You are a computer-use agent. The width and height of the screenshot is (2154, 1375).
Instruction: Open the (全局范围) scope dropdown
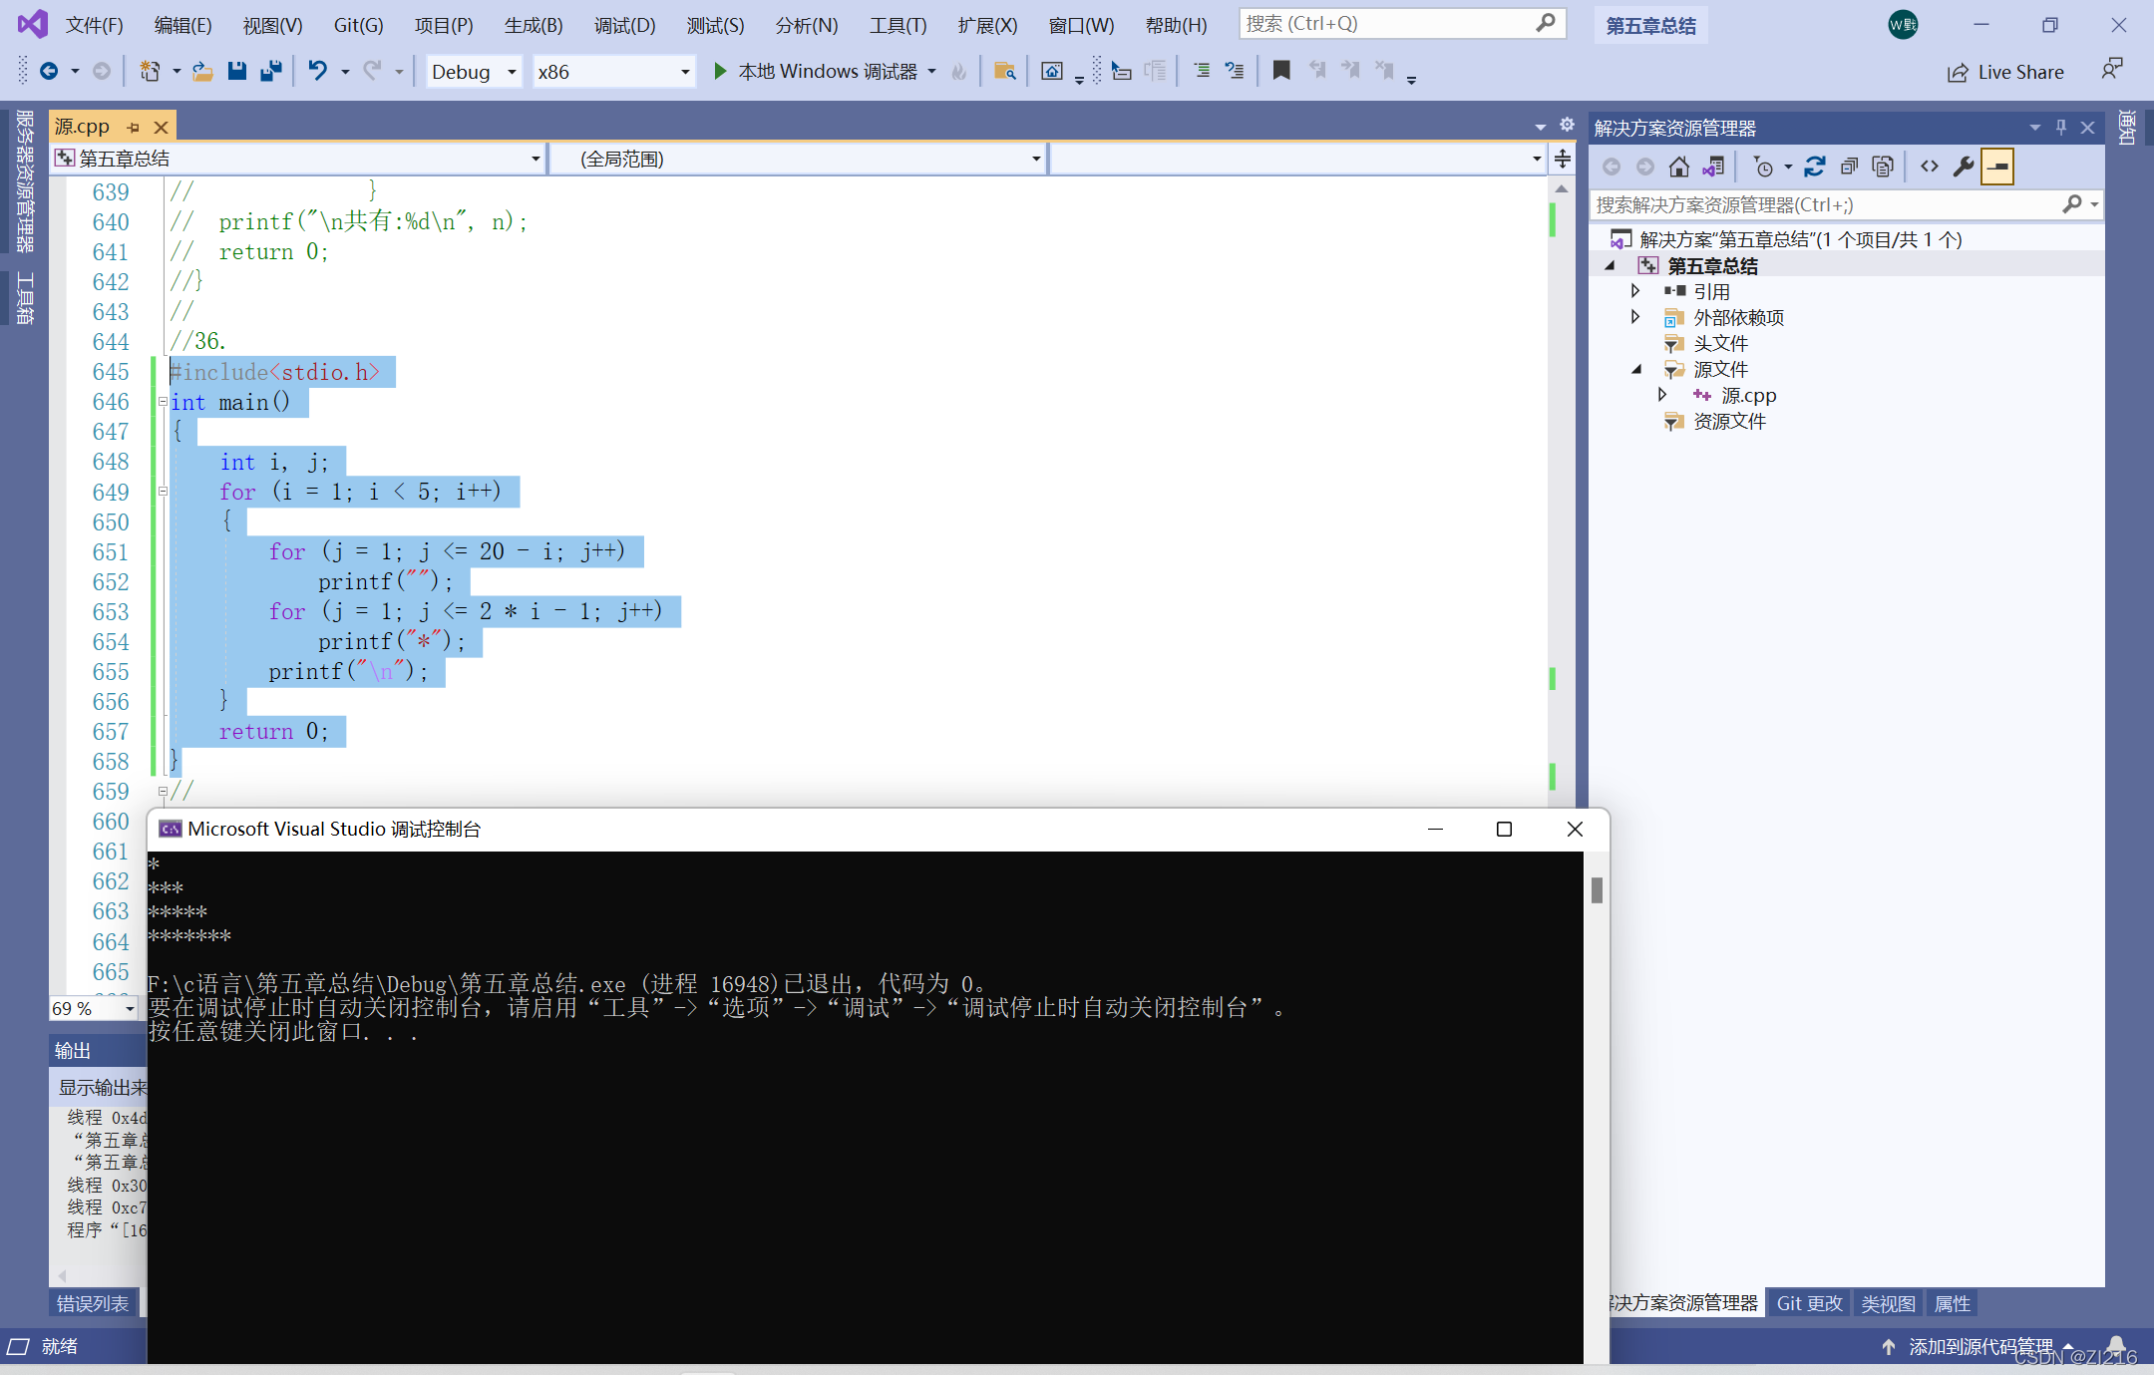coord(799,159)
